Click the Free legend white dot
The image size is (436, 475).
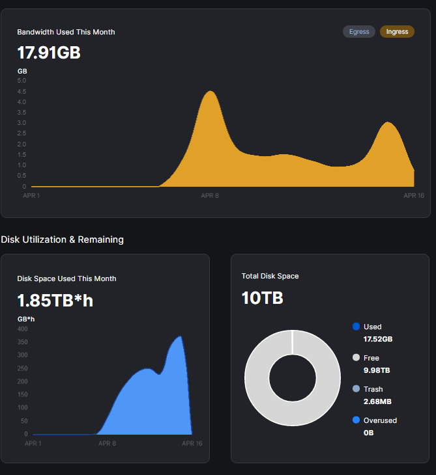click(x=356, y=358)
